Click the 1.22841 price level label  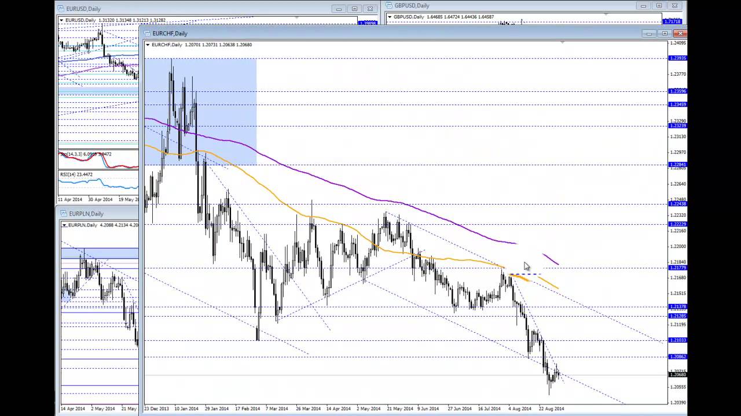pyautogui.click(x=678, y=165)
